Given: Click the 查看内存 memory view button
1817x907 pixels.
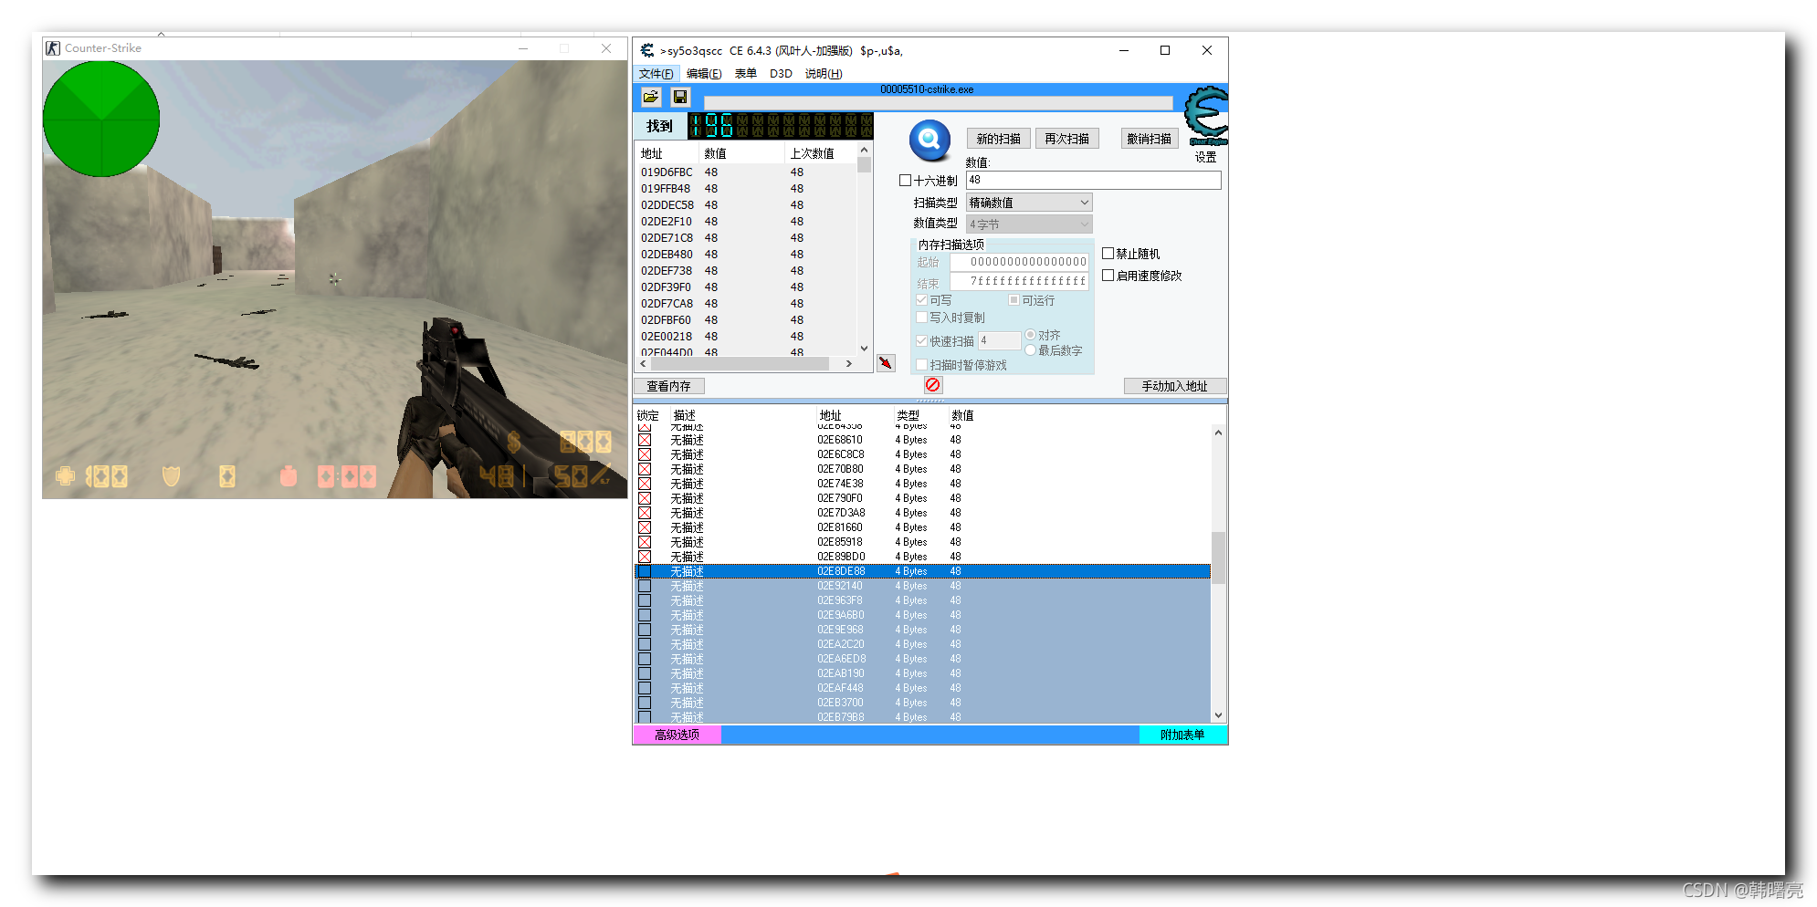Looking at the screenshot, I should (669, 386).
